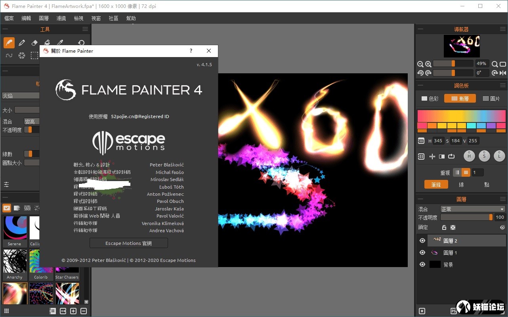Click the padlock icon in Layers panel
The height and width of the screenshot is (317, 508).
coord(444,227)
